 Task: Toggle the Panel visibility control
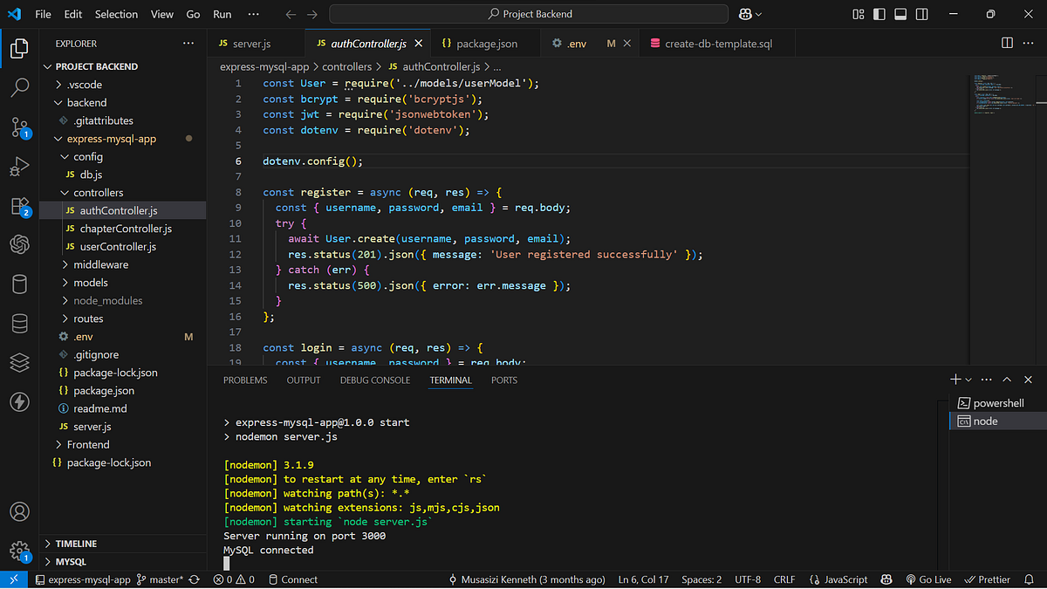coord(900,14)
